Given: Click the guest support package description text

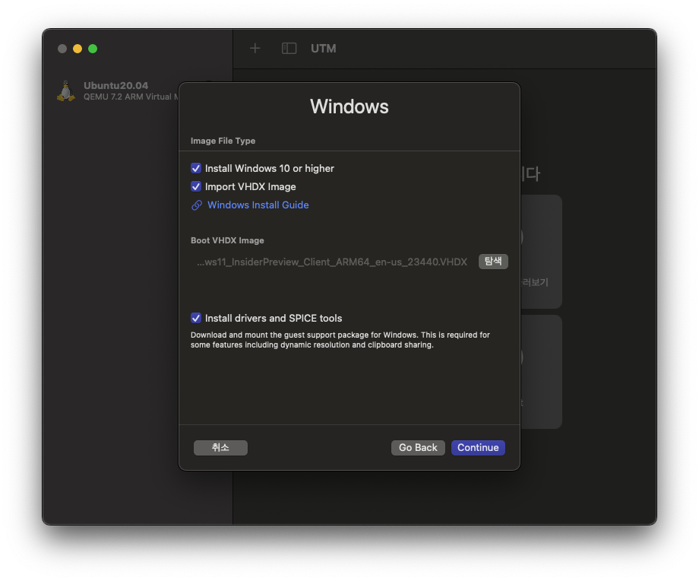Looking at the screenshot, I should click(340, 340).
